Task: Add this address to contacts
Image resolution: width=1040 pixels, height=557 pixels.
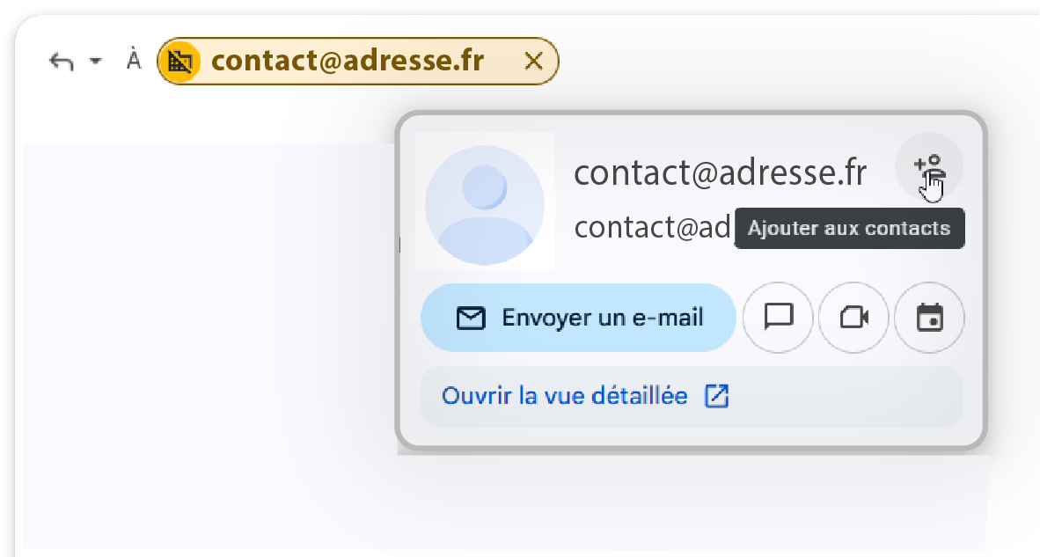Action: pyautogui.click(x=928, y=165)
